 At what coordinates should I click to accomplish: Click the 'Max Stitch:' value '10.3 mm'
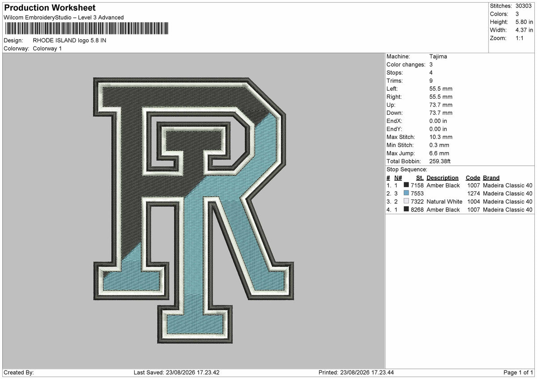coord(441,137)
